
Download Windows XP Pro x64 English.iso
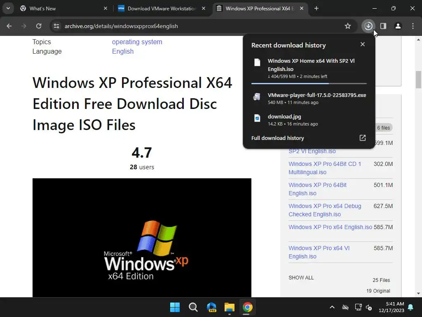pos(330,227)
